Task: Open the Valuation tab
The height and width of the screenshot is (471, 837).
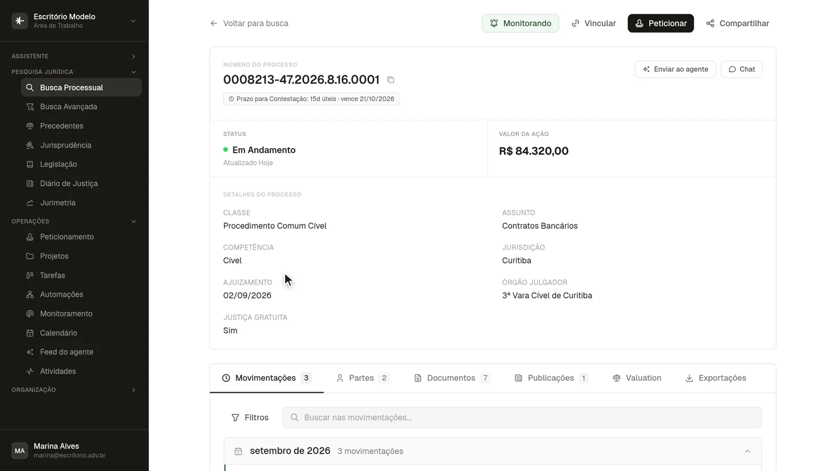Action: (637, 378)
